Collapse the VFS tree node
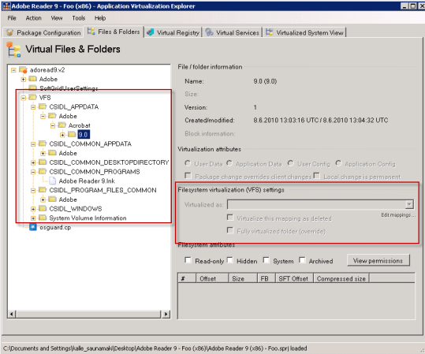Screen dimensions: 425x354 click(x=24, y=98)
